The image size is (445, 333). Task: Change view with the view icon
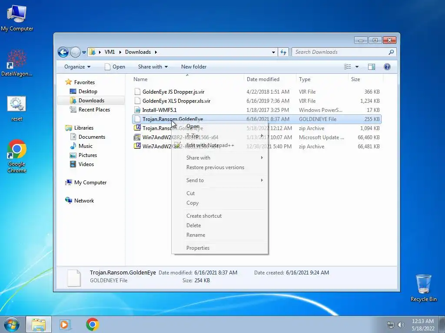click(x=347, y=66)
